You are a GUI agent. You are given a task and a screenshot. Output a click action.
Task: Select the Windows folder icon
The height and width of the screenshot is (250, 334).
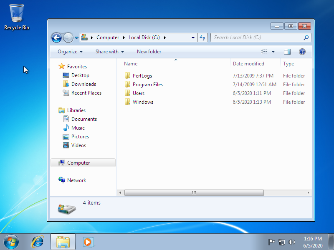tap(127, 102)
